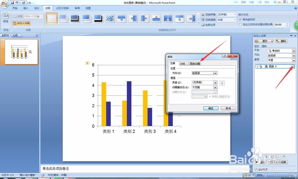The image size is (298, 179).
Task: Click the animation tag 1 beside chart
Action: tap(87, 63)
